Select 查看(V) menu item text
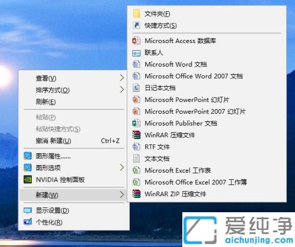The width and height of the screenshot is (295, 247). [46, 78]
